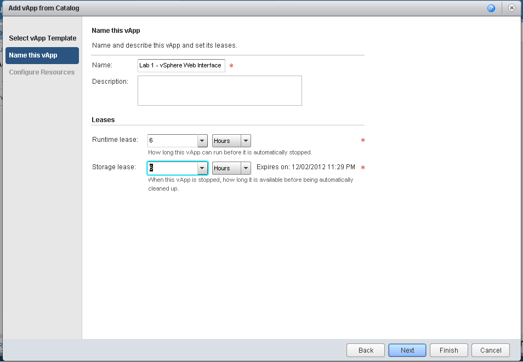Click the Description label
523x362 pixels.
coord(110,82)
